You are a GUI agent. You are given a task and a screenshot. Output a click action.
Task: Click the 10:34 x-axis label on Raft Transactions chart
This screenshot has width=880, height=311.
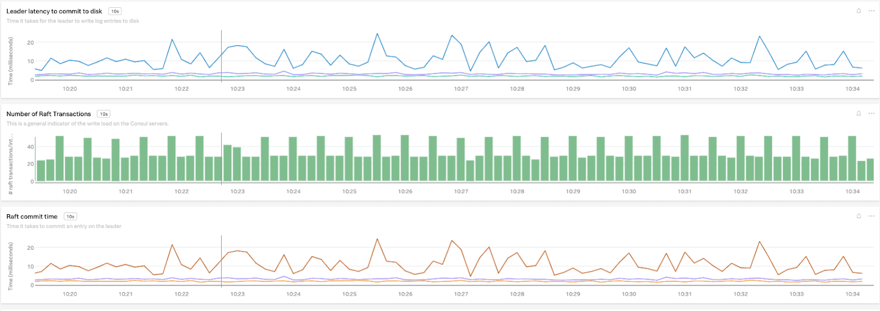853,192
